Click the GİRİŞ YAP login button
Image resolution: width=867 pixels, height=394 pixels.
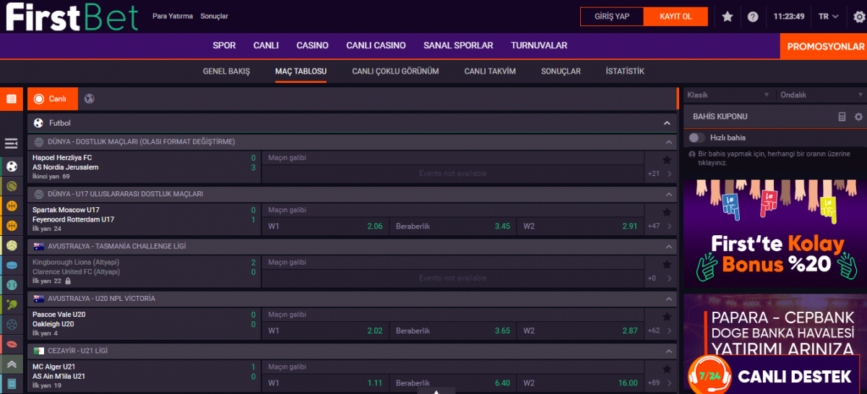pos(611,17)
